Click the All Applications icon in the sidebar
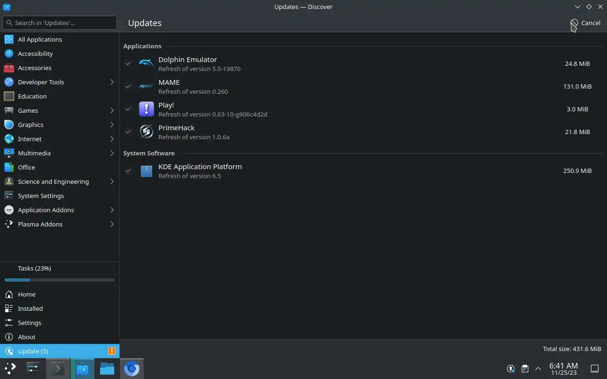Screen dimensions: 607x379 9,39
